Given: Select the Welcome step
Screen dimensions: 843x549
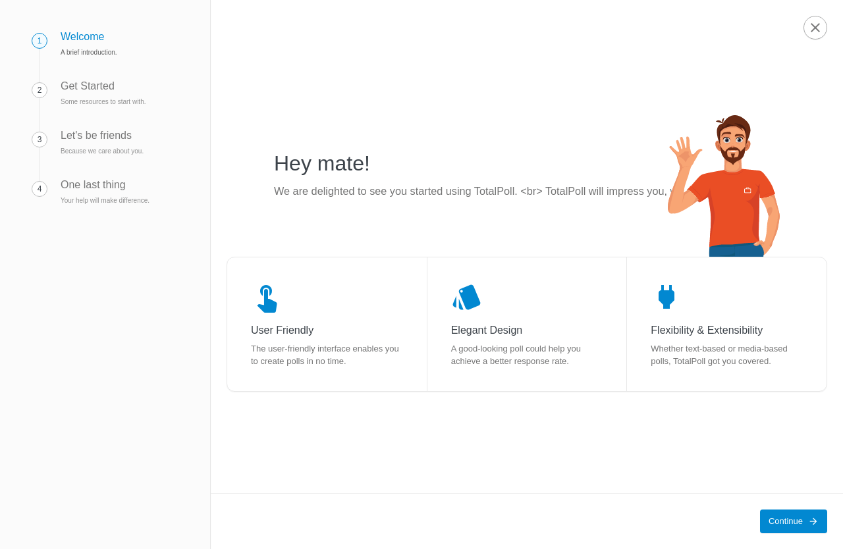Looking at the screenshot, I should pyautogui.click(x=82, y=37).
